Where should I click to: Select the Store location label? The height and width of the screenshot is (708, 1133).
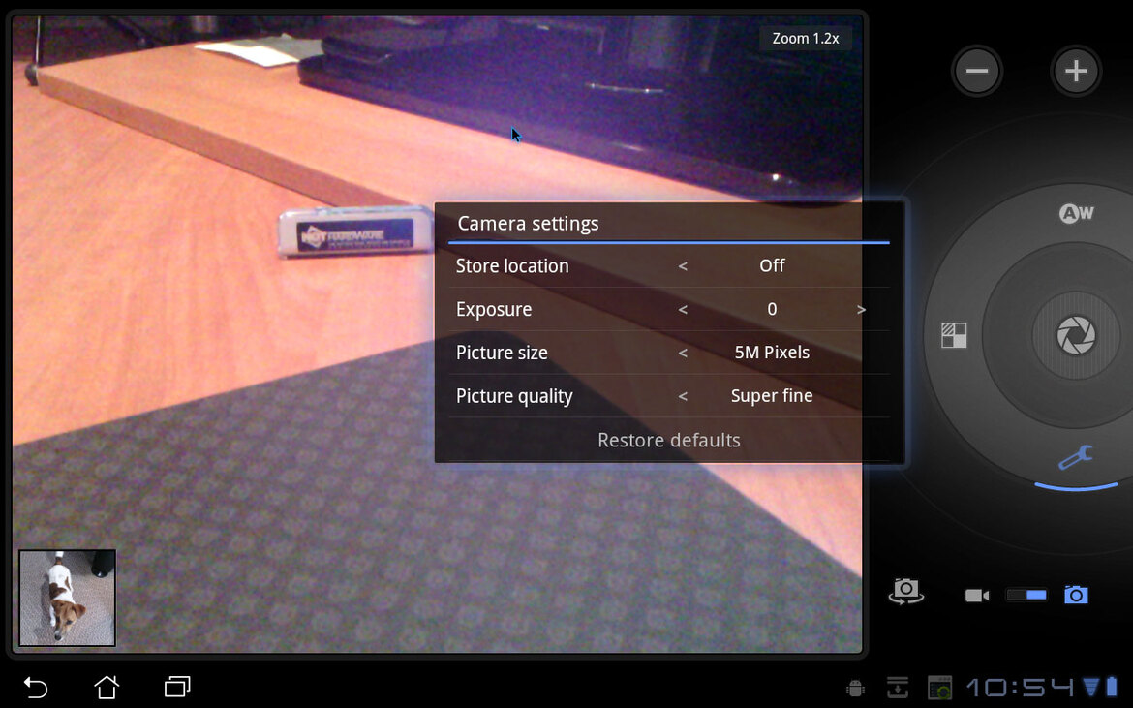tap(512, 265)
